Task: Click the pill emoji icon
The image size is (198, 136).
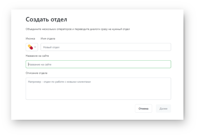Action: click(x=30, y=47)
